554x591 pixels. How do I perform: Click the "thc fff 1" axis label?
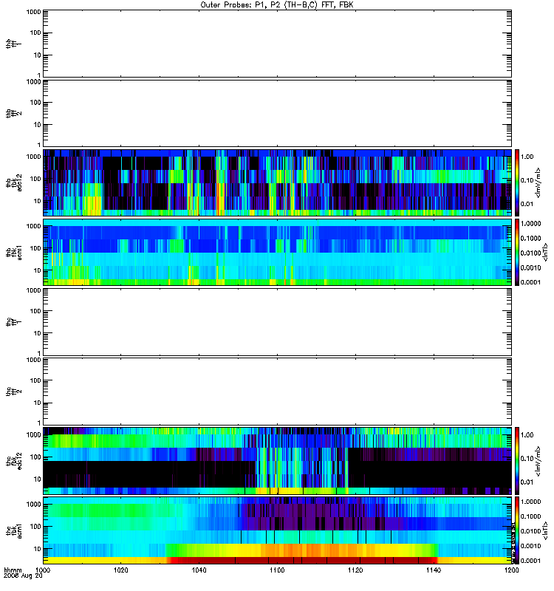[13, 322]
